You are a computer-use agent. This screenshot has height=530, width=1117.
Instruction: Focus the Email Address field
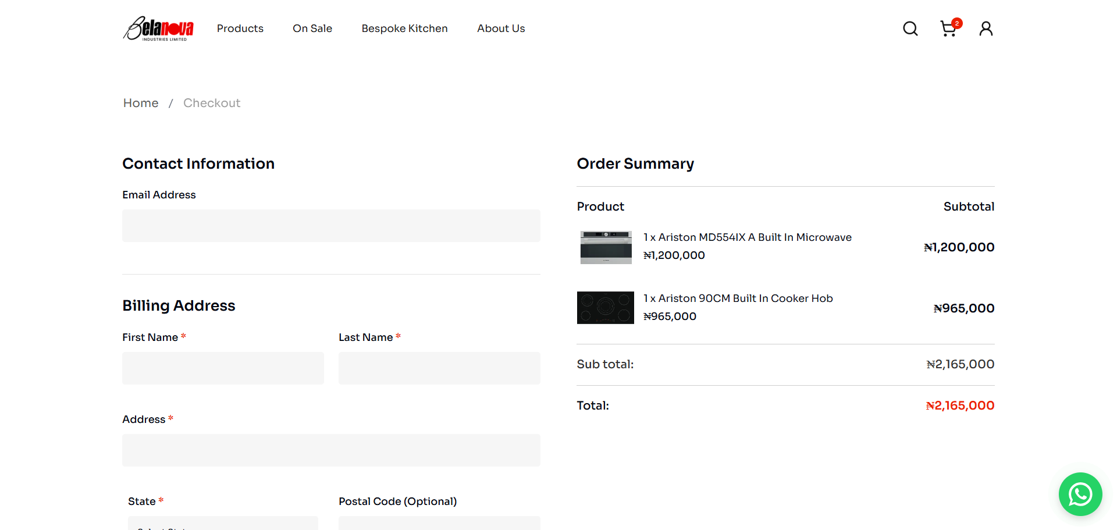click(x=331, y=226)
